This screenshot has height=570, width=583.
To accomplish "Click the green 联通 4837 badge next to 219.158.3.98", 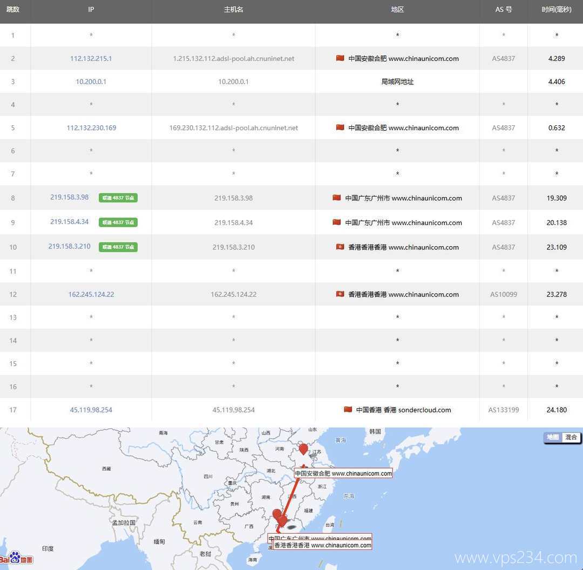I will pyautogui.click(x=118, y=198).
